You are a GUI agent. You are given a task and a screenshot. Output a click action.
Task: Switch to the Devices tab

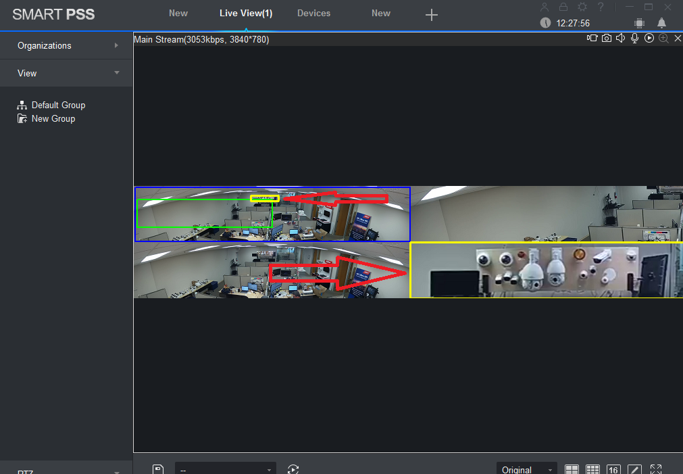(x=314, y=13)
